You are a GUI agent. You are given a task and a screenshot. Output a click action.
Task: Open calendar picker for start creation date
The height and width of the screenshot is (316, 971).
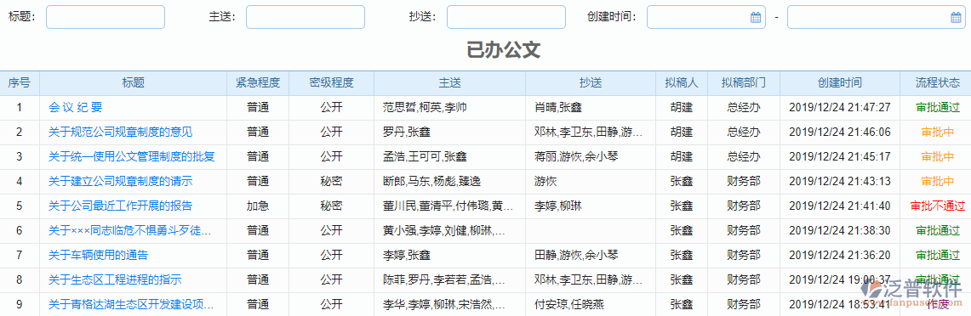click(756, 17)
